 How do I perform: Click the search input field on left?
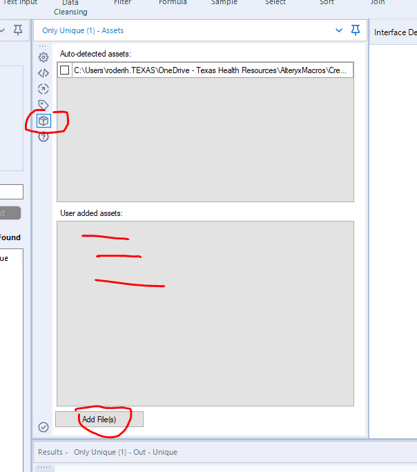pos(12,192)
